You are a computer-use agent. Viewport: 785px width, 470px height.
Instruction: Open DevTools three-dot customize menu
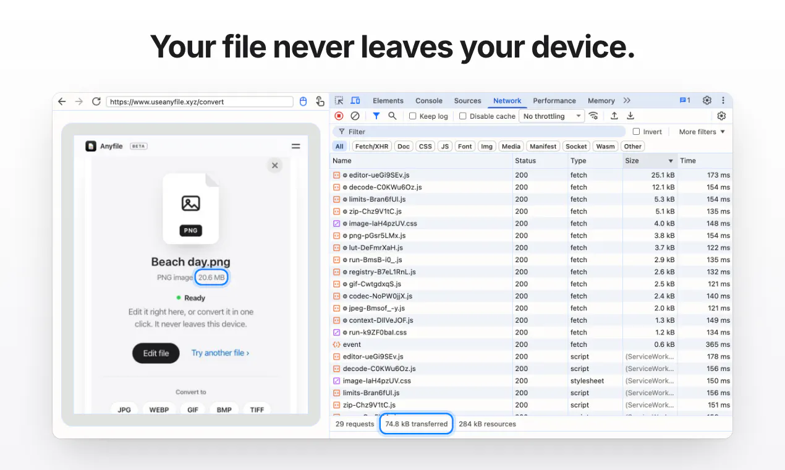[723, 101]
